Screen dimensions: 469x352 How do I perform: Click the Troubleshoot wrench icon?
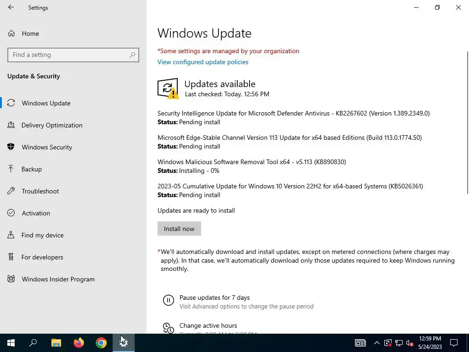coord(11,191)
